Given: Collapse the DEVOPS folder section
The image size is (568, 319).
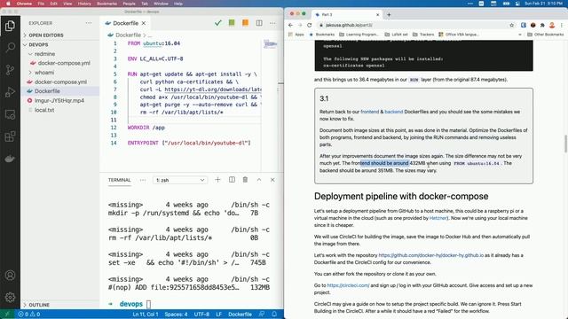Looking at the screenshot, I should click(38, 44).
